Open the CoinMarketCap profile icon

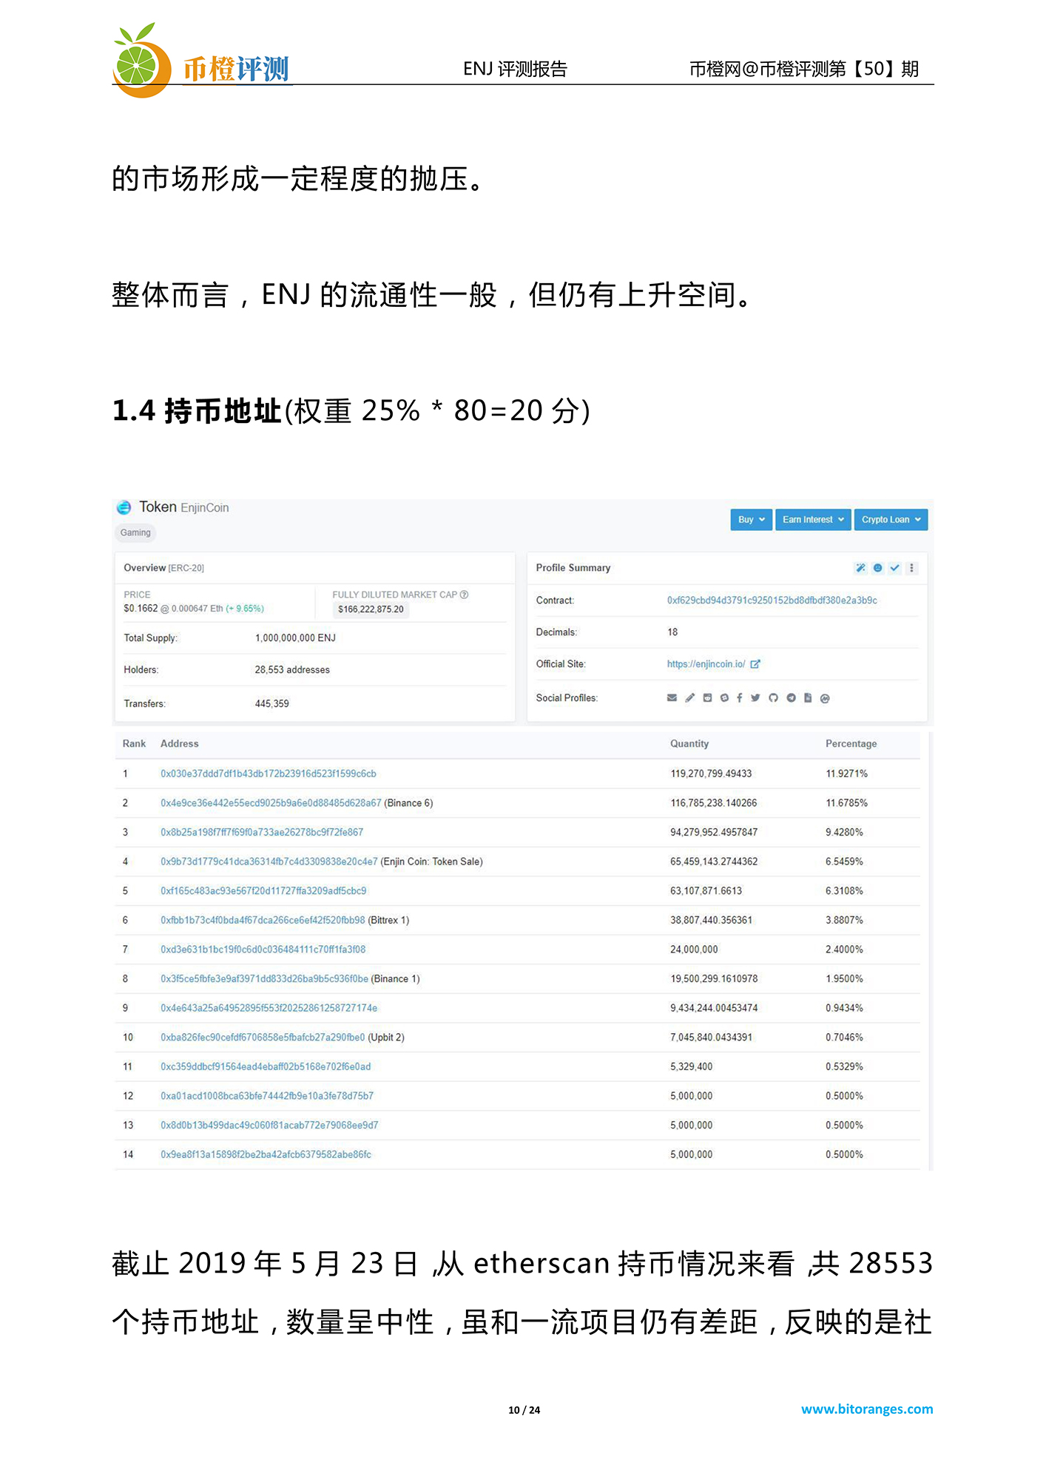point(825,698)
